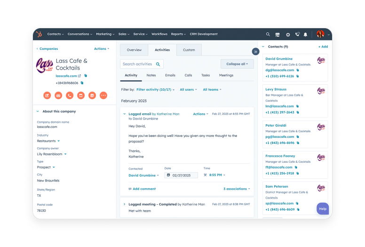Open the Help chat button

(323, 208)
